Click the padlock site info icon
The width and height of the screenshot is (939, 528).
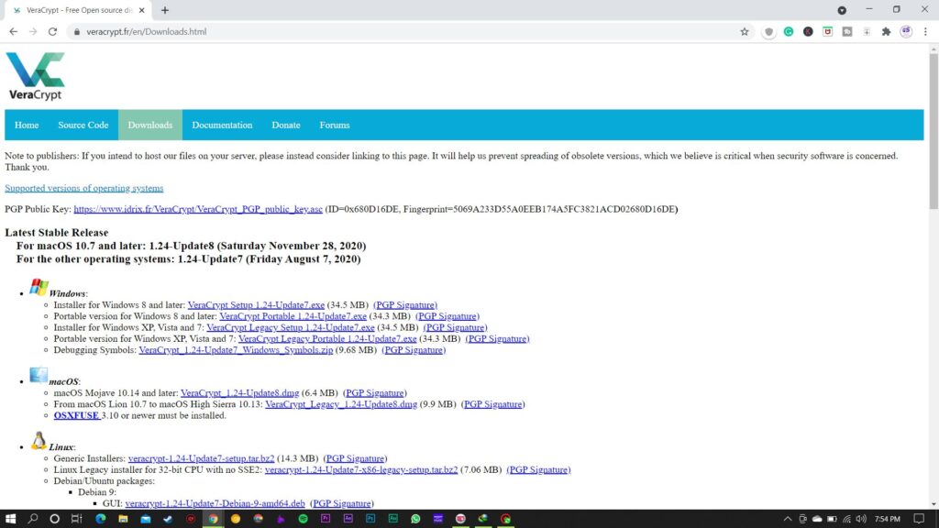click(x=77, y=32)
